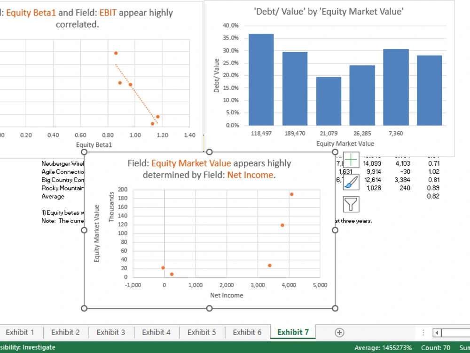Select cell containing 240
The image size is (470, 353).
[405, 188]
